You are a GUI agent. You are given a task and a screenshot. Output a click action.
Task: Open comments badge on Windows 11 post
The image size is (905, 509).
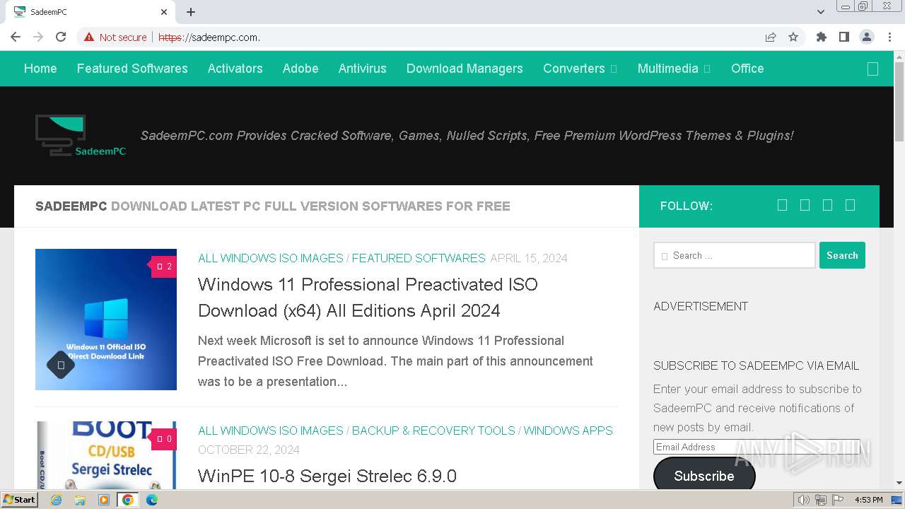(x=163, y=267)
